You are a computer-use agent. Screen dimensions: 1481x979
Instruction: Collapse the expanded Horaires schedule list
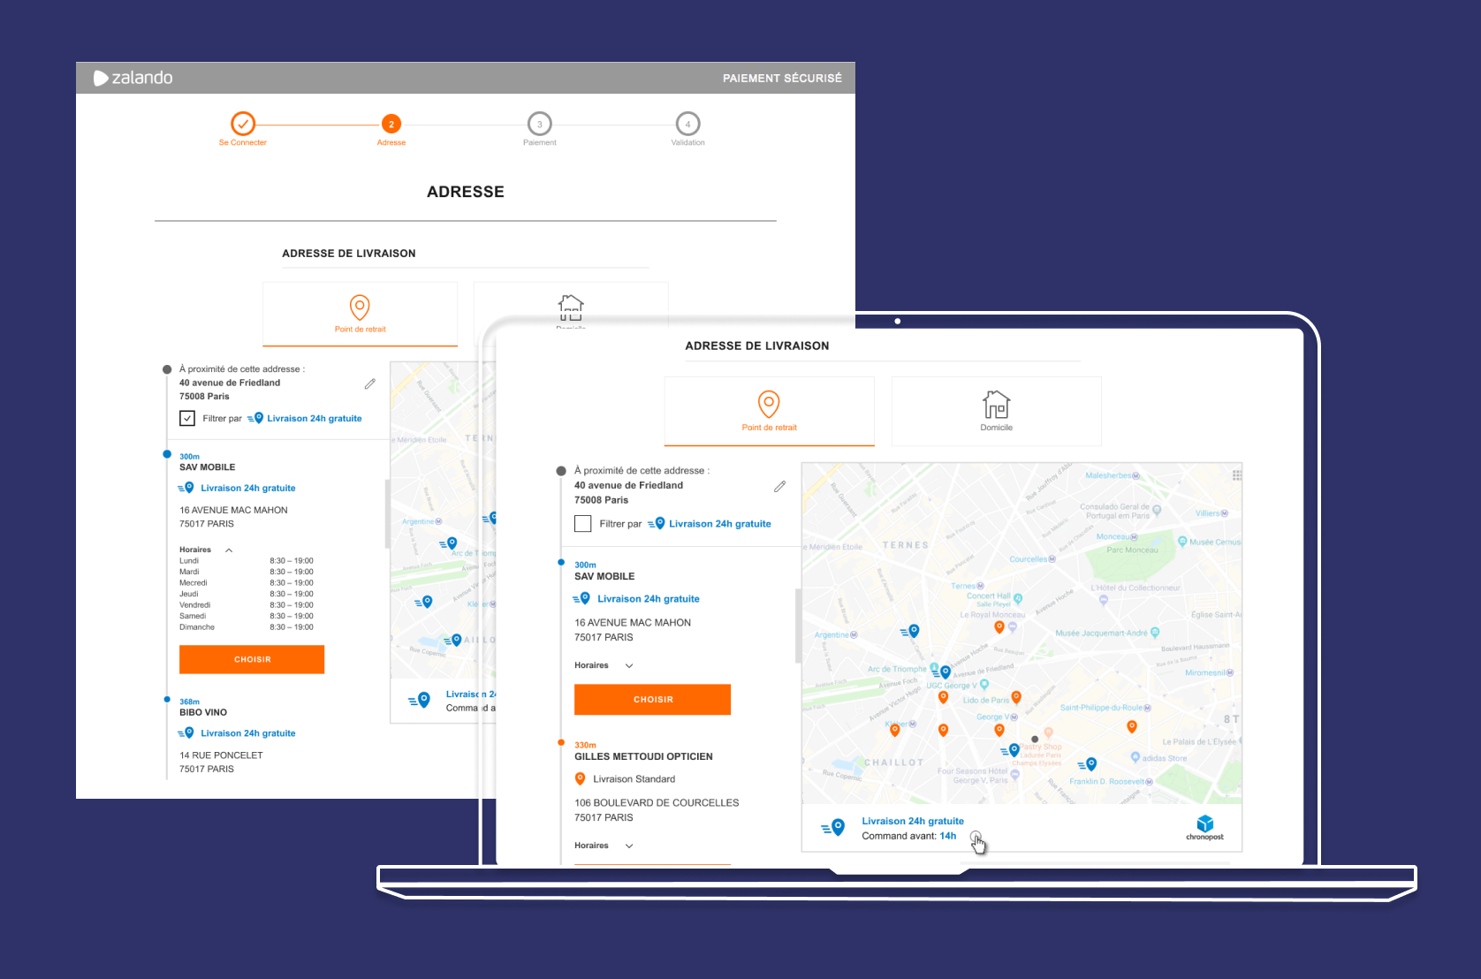coord(229,550)
